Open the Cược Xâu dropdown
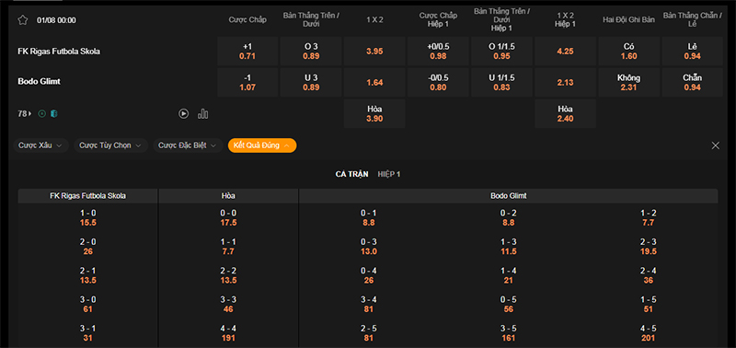Image resolution: width=736 pixels, height=348 pixels. 40,145
